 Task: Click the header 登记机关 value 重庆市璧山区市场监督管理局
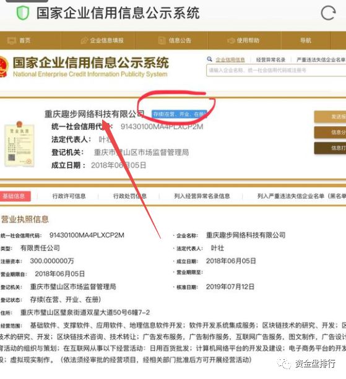[x=141, y=152]
